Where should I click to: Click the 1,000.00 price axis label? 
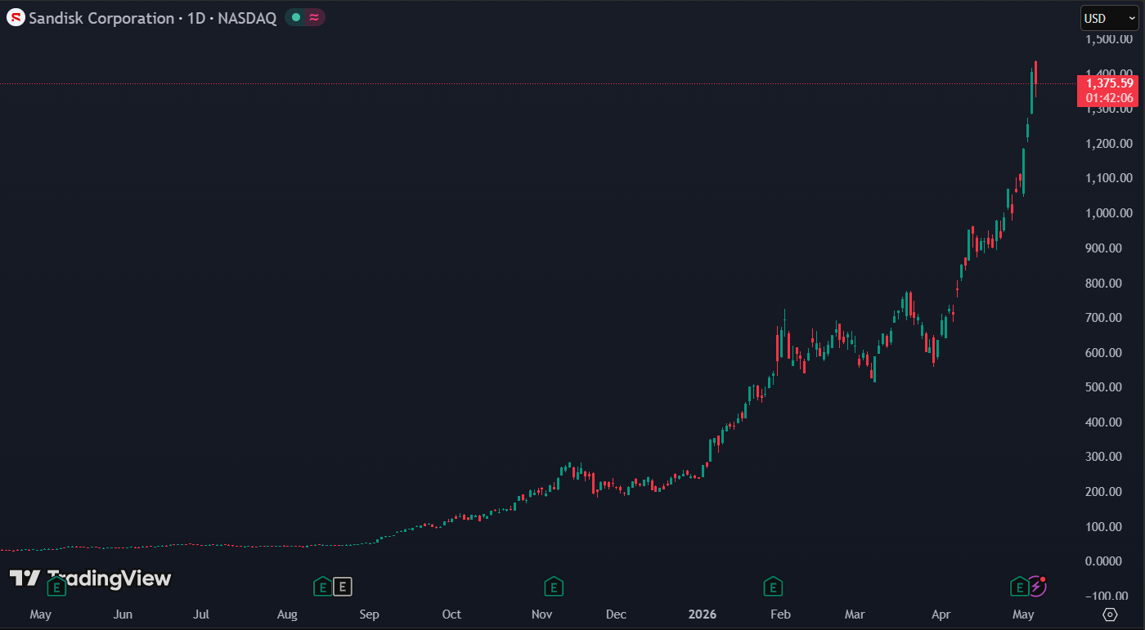(1109, 213)
